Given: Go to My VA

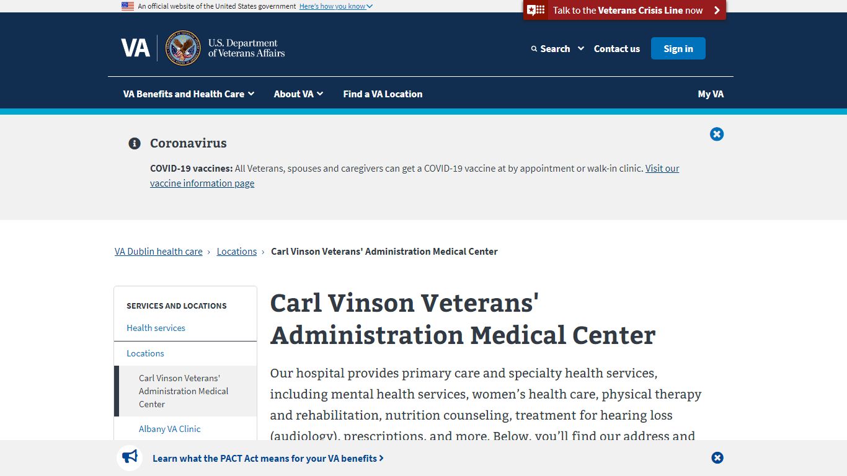Looking at the screenshot, I should pos(711,94).
